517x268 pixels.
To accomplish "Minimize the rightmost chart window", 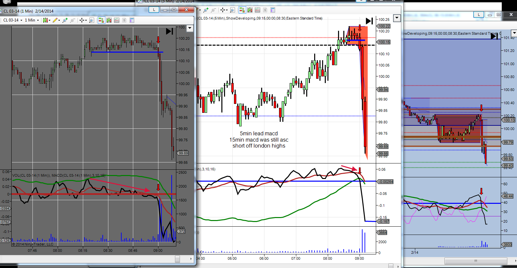I will click(x=489, y=14).
